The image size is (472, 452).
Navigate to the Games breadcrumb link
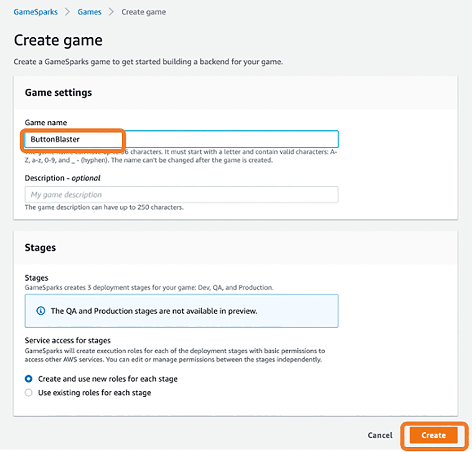click(89, 12)
